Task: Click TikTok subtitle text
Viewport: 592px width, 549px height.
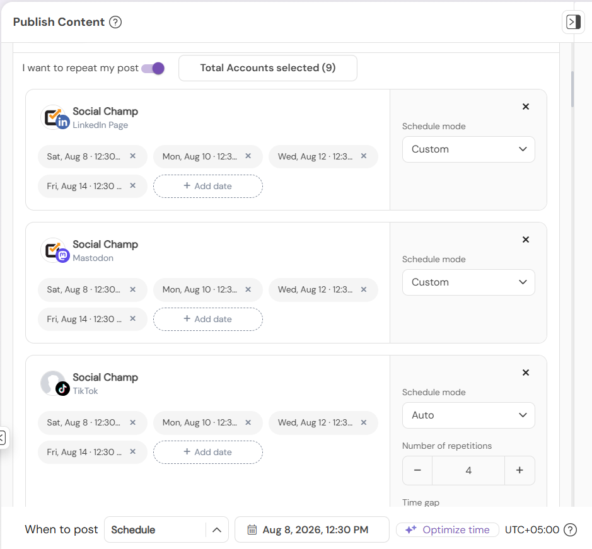Action: (85, 391)
